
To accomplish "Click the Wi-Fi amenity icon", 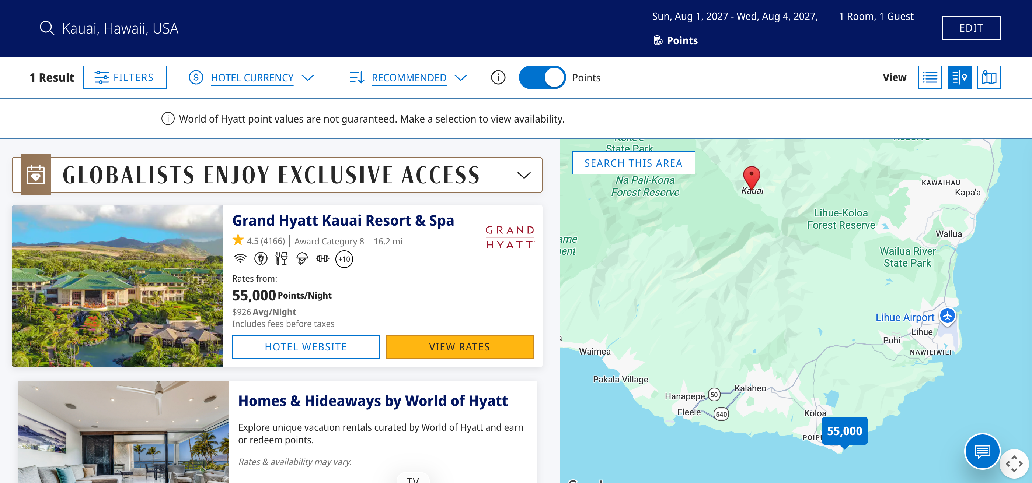I will pyautogui.click(x=240, y=258).
